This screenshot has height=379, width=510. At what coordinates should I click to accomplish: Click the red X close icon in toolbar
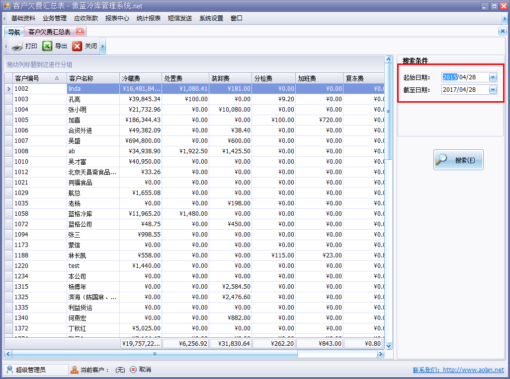77,46
